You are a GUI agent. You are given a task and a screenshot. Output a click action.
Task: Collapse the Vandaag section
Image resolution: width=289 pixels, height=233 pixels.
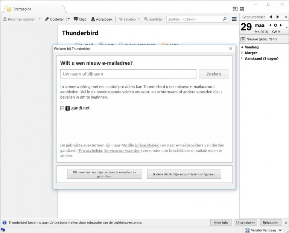coord(242,47)
